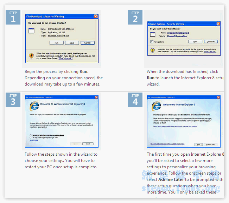Image resolution: width=229 pixels, height=203 pixels.
Task: Open the Windows Internet Explorer 8 name link
Action: (x=178, y=33)
